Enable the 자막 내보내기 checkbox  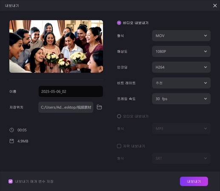[119, 146]
